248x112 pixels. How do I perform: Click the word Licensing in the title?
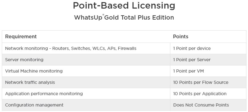click(x=154, y=6)
